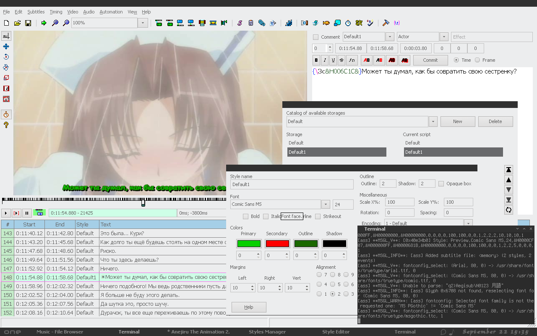Click the Help button in Style Editor
537x336 pixels.
tap(249, 307)
